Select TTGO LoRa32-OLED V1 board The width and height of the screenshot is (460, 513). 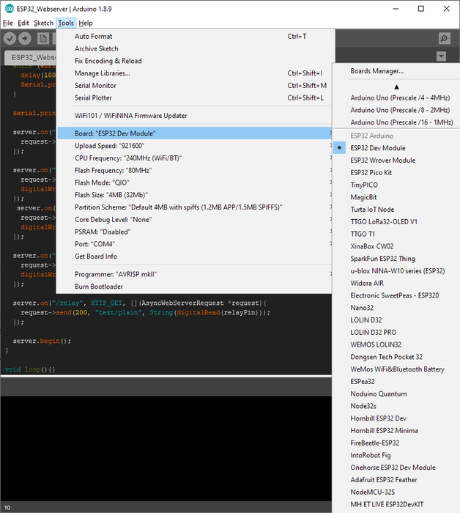pyautogui.click(x=396, y=221)
